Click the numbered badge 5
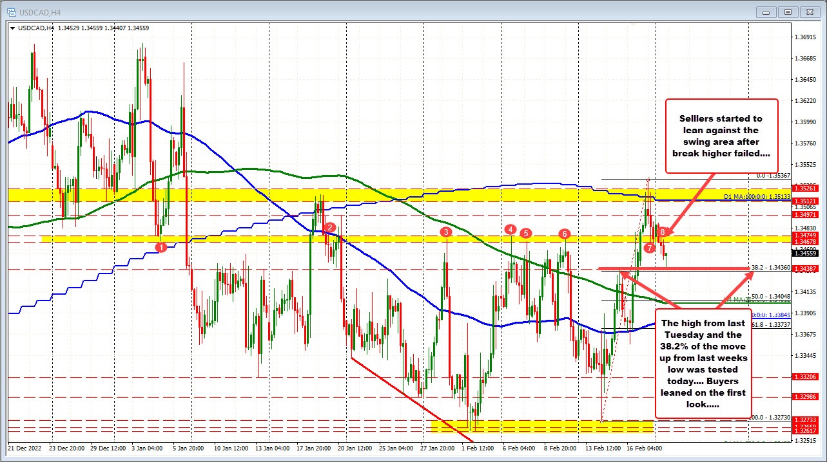The width and height of the screenshot is (827, 462). coord(525,233)
